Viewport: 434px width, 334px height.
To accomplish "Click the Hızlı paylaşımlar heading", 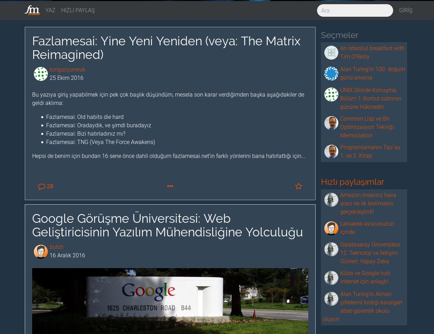I will 352,182.
